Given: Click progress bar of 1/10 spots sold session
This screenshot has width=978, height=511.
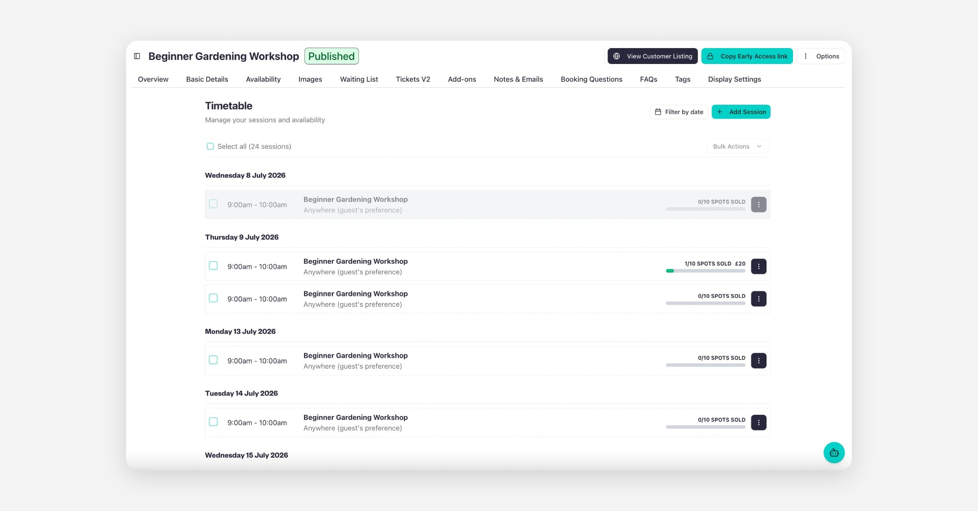Looking at the screenshot, I should click(x=705, y=271).
